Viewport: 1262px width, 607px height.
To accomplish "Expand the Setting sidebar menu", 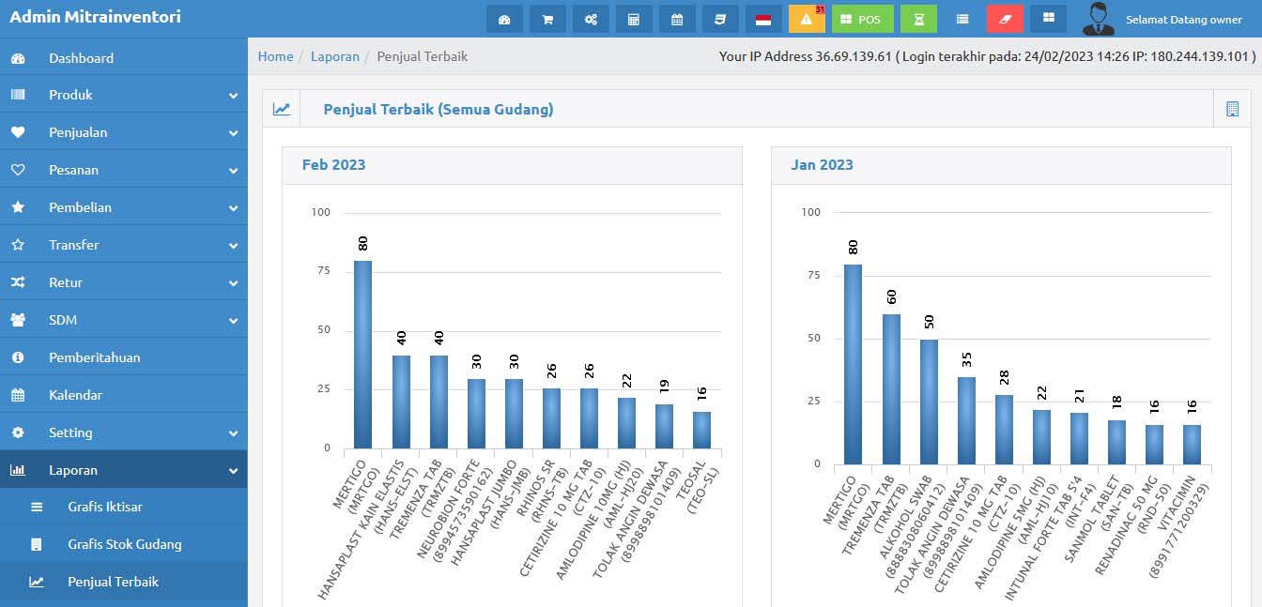I will [123, 432].
